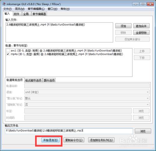Switch to the 轨道常规选项 tab
This screenshot has height=151, width=156.
[15, 80]
